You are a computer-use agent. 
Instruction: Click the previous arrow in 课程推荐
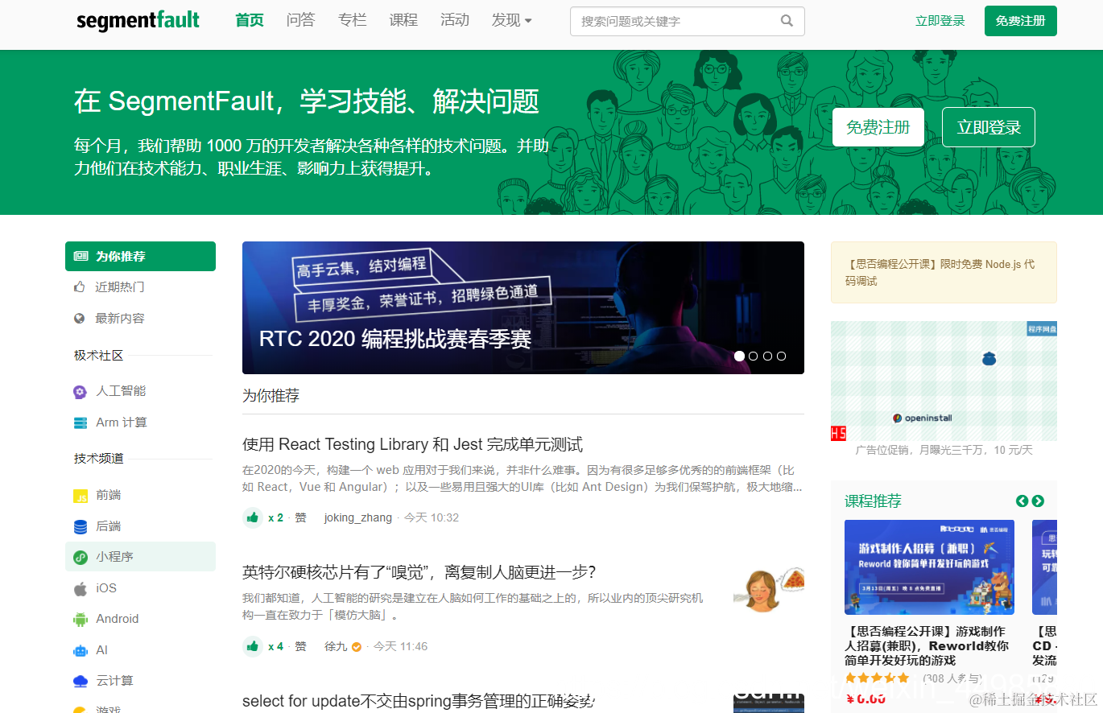tap(1022, 501)
